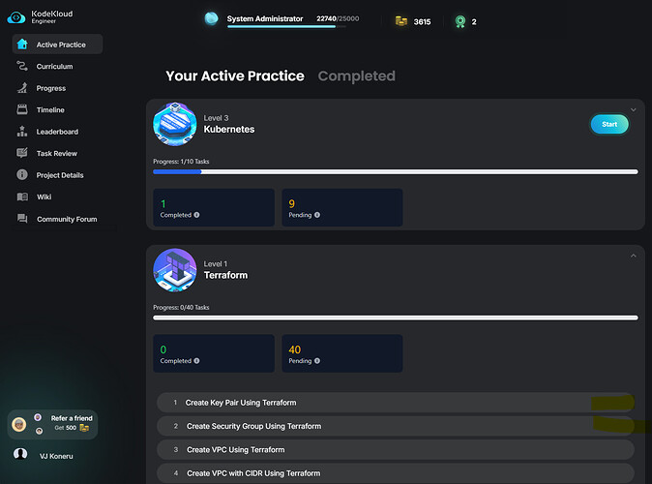652x484 pixels.
Task: Open task Create VPC Using Terraform
Action: point(395,450)
